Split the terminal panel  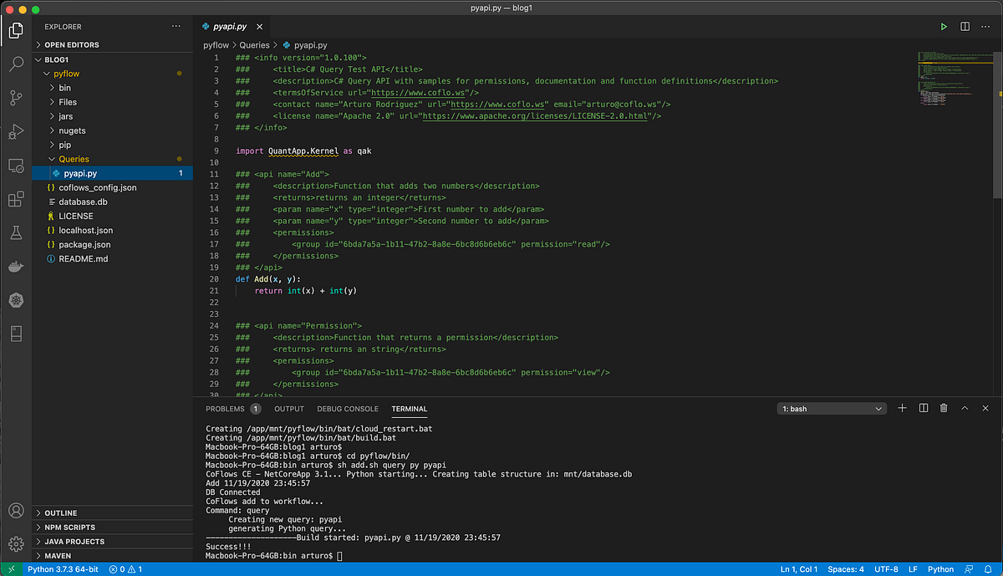click(x=923, y=408)
